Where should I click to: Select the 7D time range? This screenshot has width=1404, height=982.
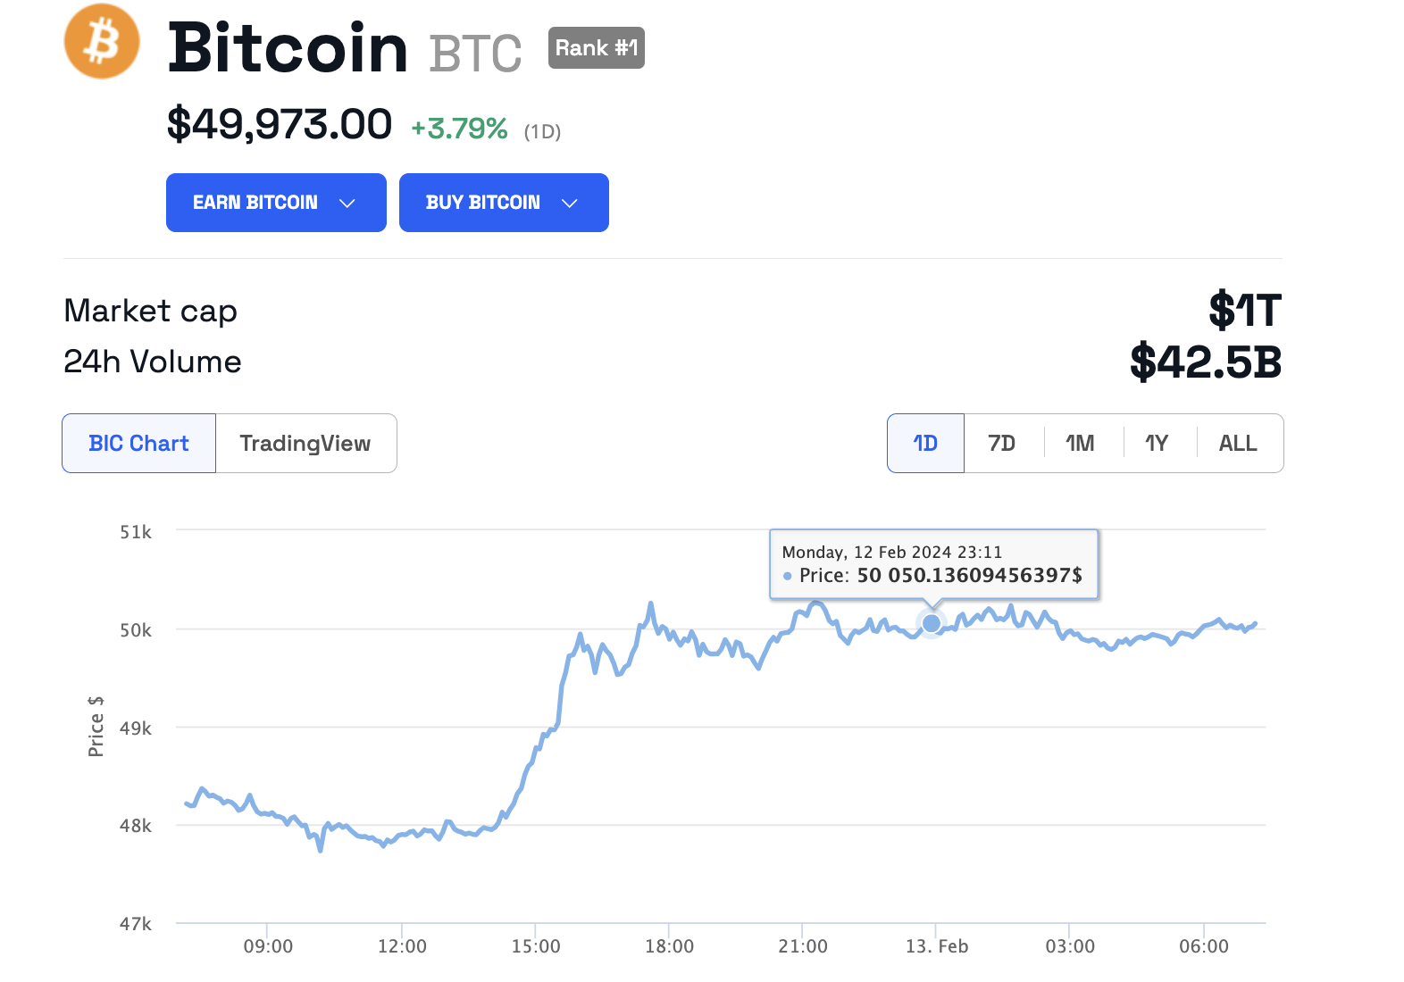1002,444
